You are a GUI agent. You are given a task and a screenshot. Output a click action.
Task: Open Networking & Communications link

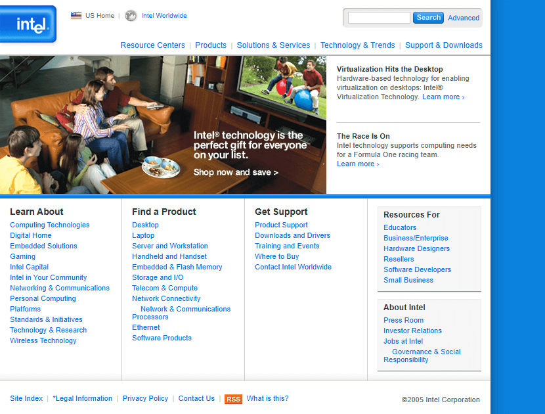point(60,288)
